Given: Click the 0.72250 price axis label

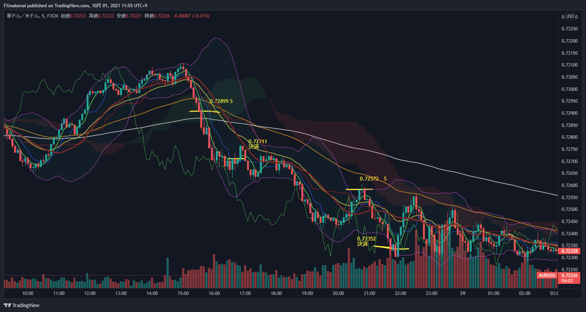Looking at the screenshot, I should pyautogui.click(x=570, y=270).
